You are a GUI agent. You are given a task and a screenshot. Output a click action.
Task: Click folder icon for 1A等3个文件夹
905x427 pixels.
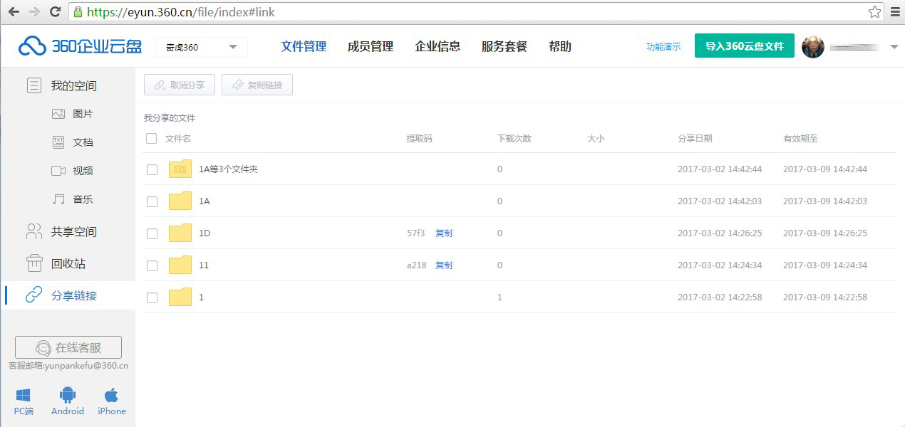[x=180, y=169]
